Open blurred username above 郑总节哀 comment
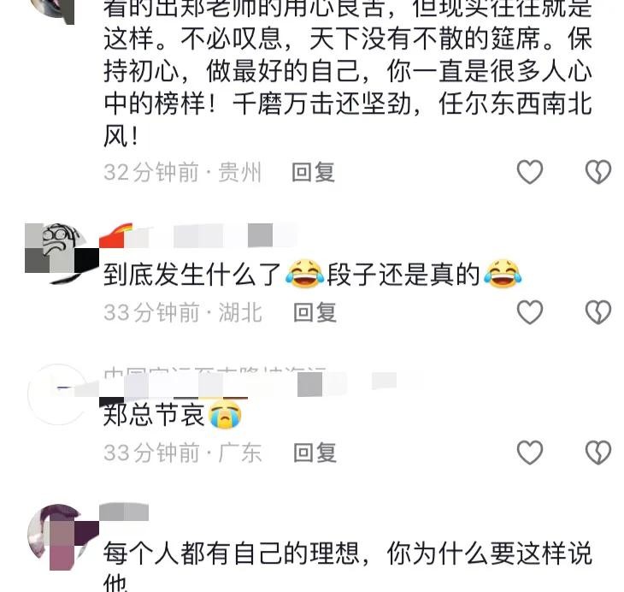 point(248,382)
